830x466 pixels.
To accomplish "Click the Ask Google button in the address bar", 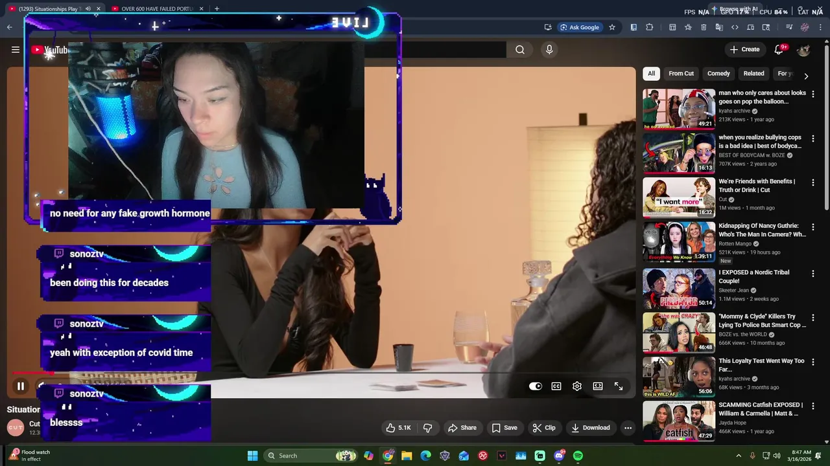I will (x=580, y=27).
